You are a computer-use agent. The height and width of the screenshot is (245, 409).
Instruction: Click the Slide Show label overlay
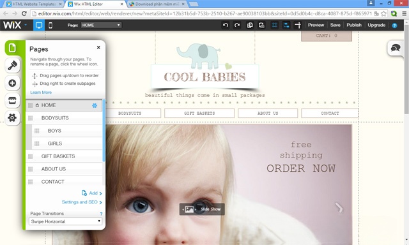202,209
